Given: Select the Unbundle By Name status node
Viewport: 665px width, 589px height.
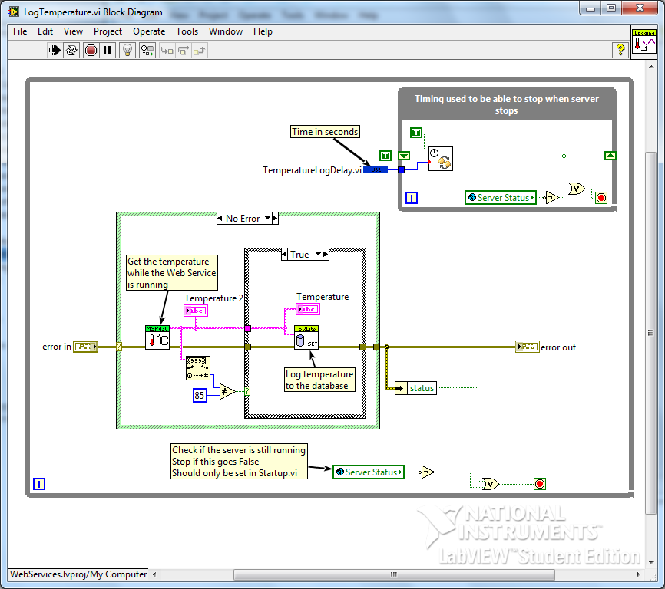Looking at the screenshot, I should click(x=415, y=388).
